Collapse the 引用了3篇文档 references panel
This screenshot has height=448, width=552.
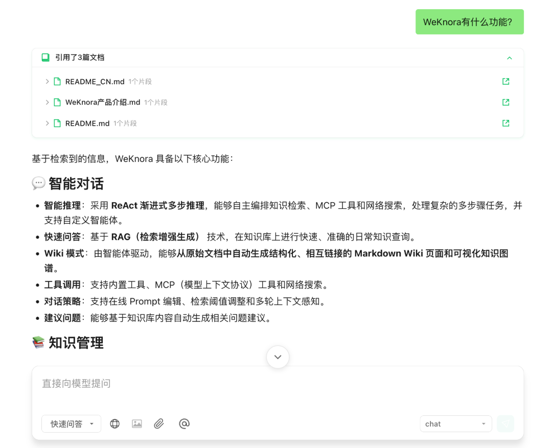point(510,58)
